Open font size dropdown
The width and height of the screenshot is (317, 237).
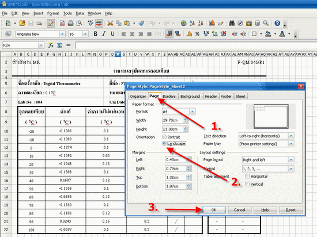pyautogui.click(x=85, y=34)
